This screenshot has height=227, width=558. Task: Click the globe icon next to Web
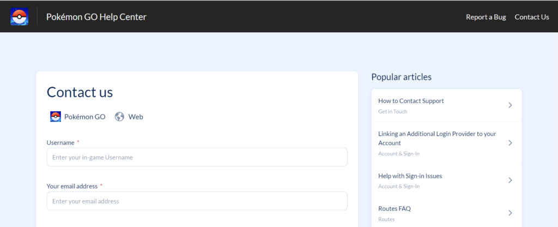coord(119,117)
